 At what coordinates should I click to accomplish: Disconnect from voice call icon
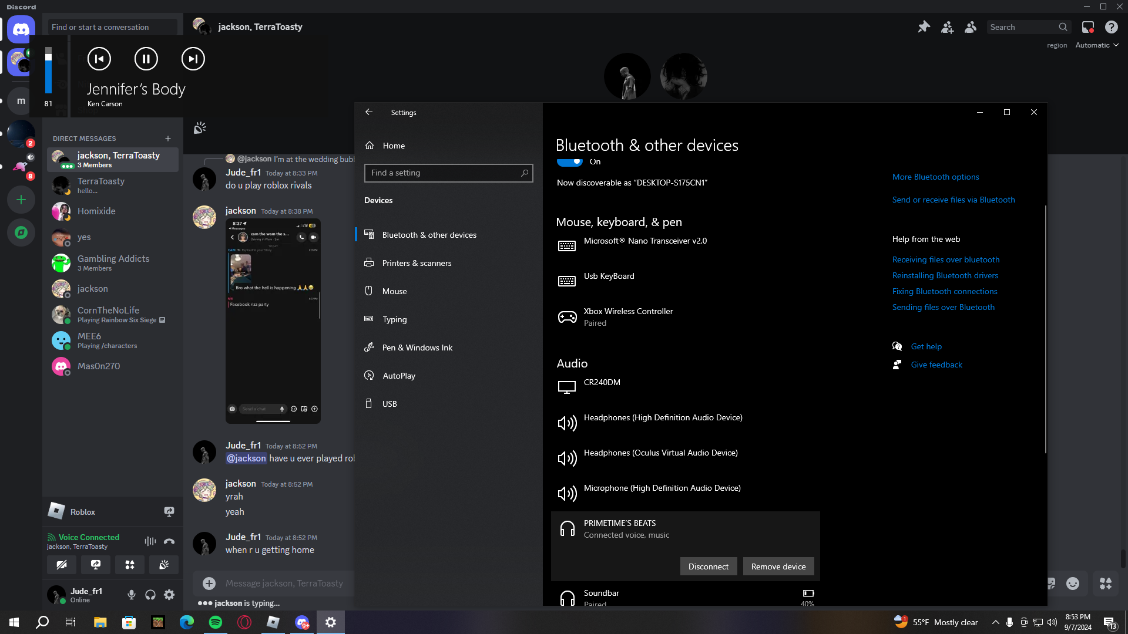click(169, 541)
